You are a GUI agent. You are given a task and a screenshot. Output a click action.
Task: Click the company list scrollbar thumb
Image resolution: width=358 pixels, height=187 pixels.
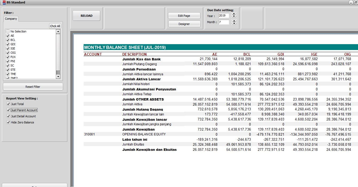coord(58,52)
